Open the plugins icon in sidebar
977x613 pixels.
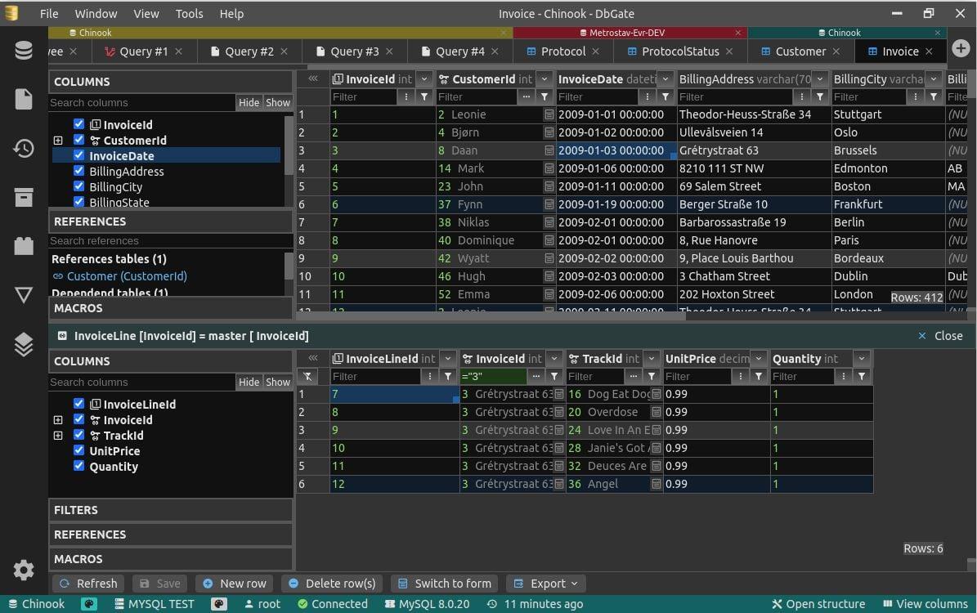24,246
